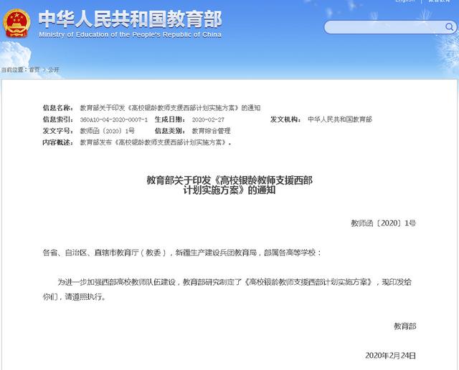Click the addressee line starting 各省、自治区
The width and height of the screenshot is (459, 370).
(x=181, y=253)
